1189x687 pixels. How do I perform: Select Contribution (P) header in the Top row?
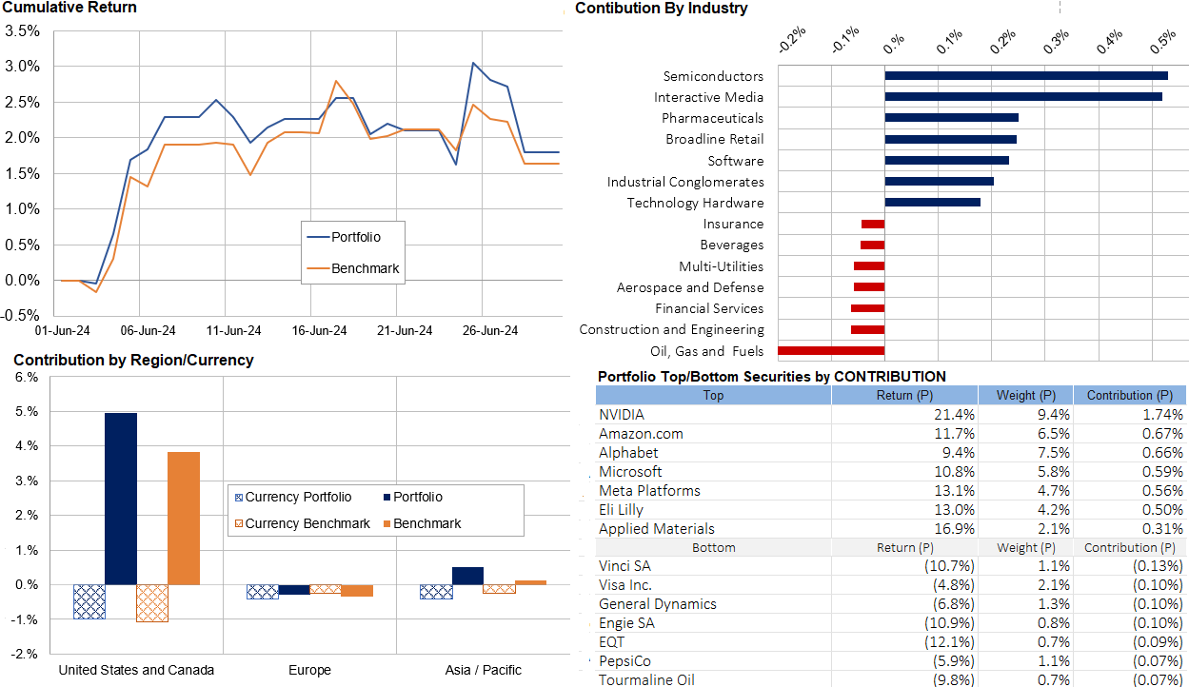[x=1130, y=395]
